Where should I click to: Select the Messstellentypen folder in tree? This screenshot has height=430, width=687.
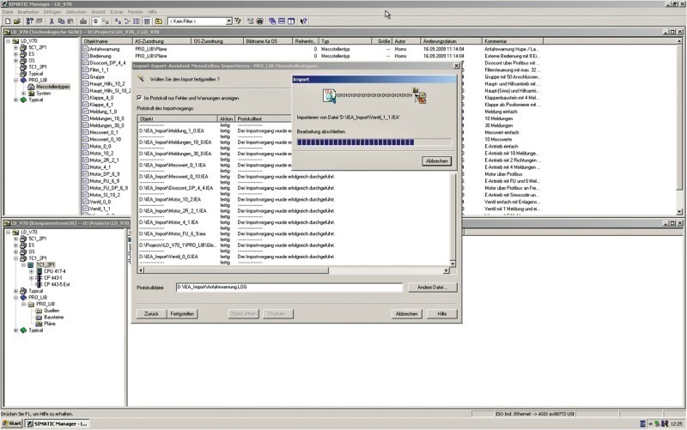click(x=50, y=86)
